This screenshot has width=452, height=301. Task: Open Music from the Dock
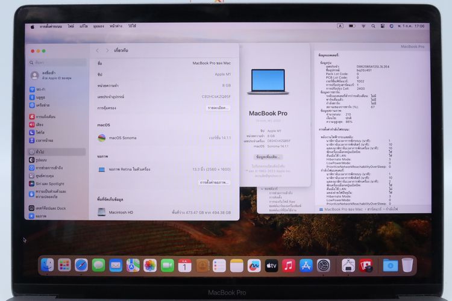tap(289, 265)
